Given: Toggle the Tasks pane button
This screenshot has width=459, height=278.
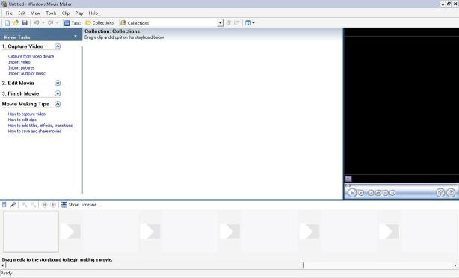Looking at the screenshot, I should (73, 23).
